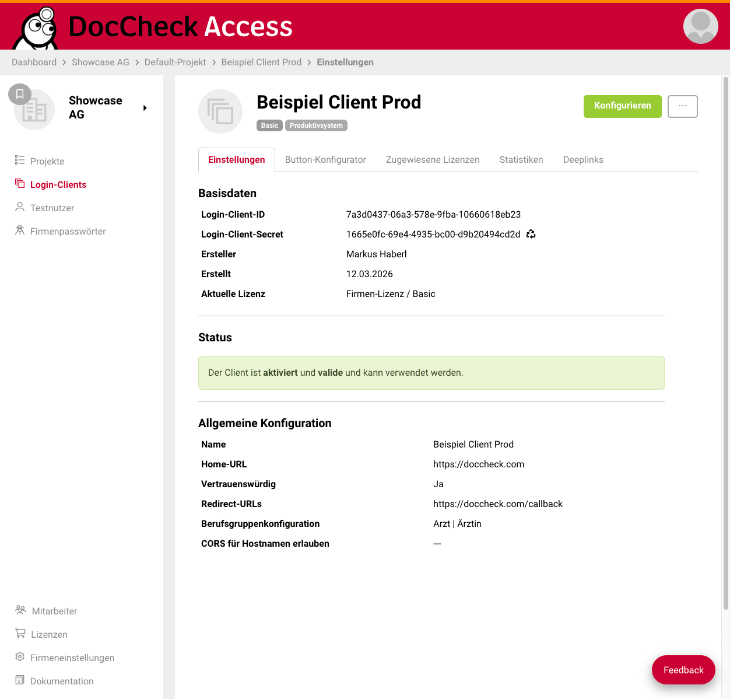Navigate to Showcase AG breadcrumb link
This screenshot has width=730, height=699.
[100, 62]
